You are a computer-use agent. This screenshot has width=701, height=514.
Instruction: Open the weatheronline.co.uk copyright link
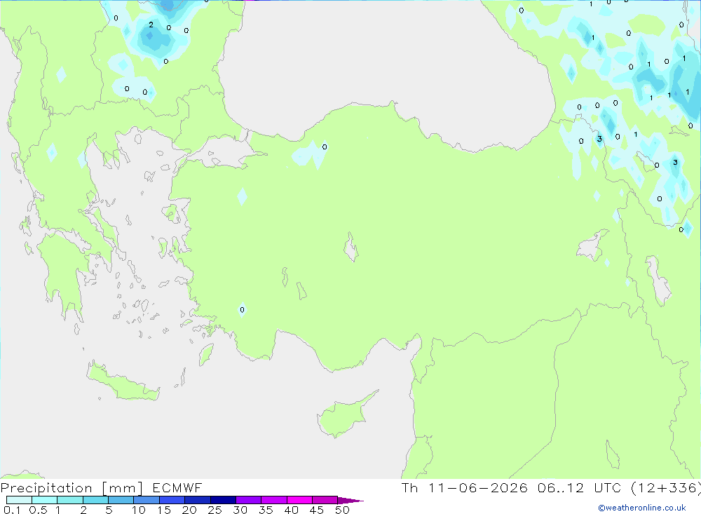click(642, 508)
